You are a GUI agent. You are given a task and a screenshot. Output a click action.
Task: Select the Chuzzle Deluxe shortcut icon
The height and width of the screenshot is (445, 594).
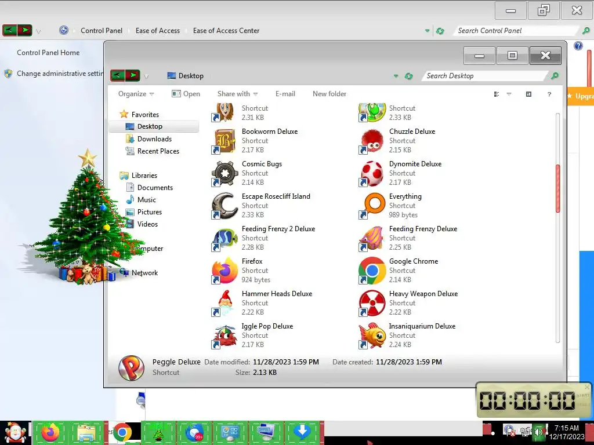click(372, 141)
